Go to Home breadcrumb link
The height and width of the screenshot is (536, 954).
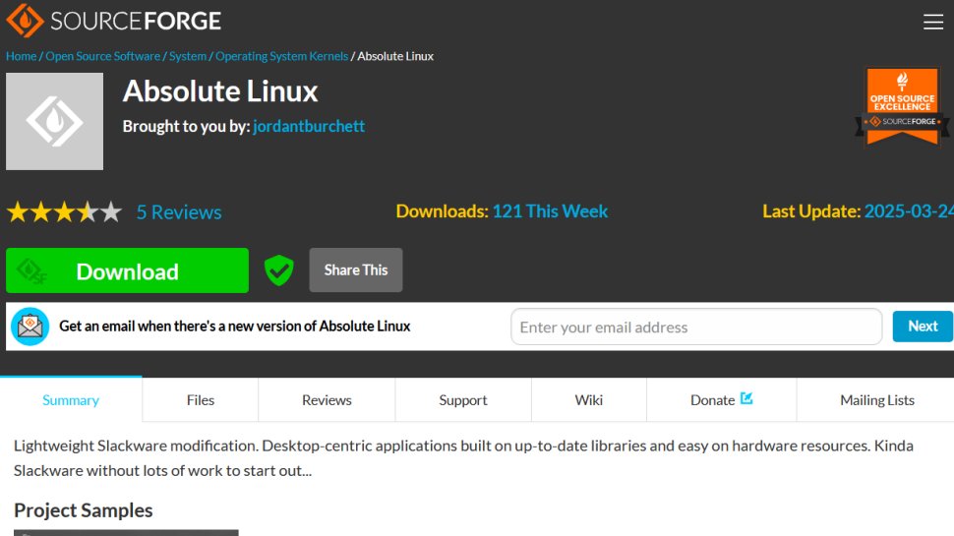[22, 56]
